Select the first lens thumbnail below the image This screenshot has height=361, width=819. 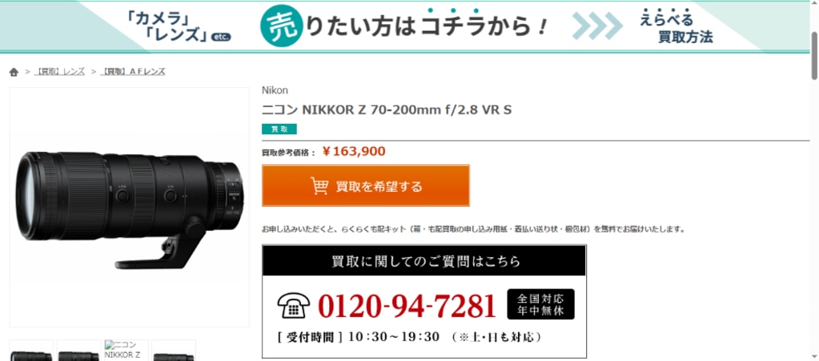[31, 351]
